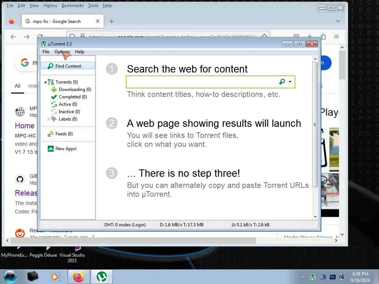Select Torrents (0) in the sidebar
The width and height of the screenshot is (379, 284).
click(67, 82)
